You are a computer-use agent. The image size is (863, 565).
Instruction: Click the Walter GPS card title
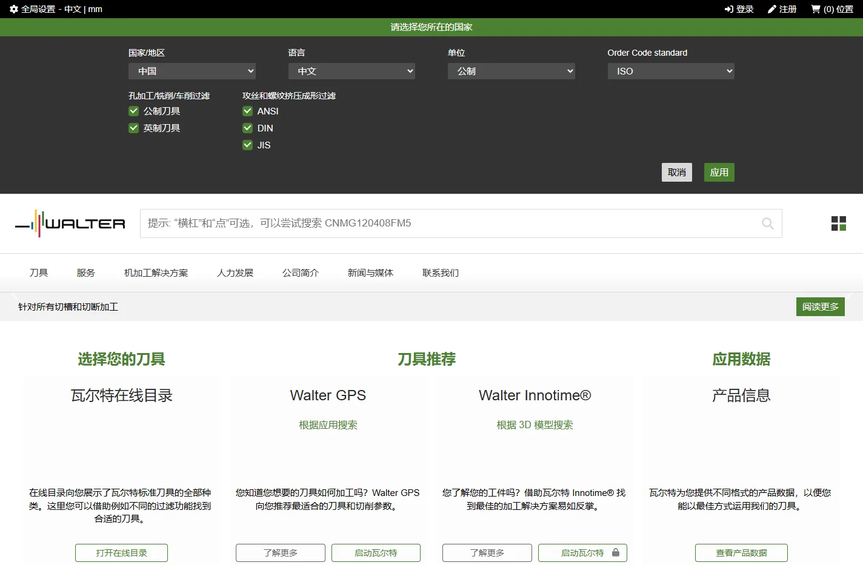coord(328,395)
